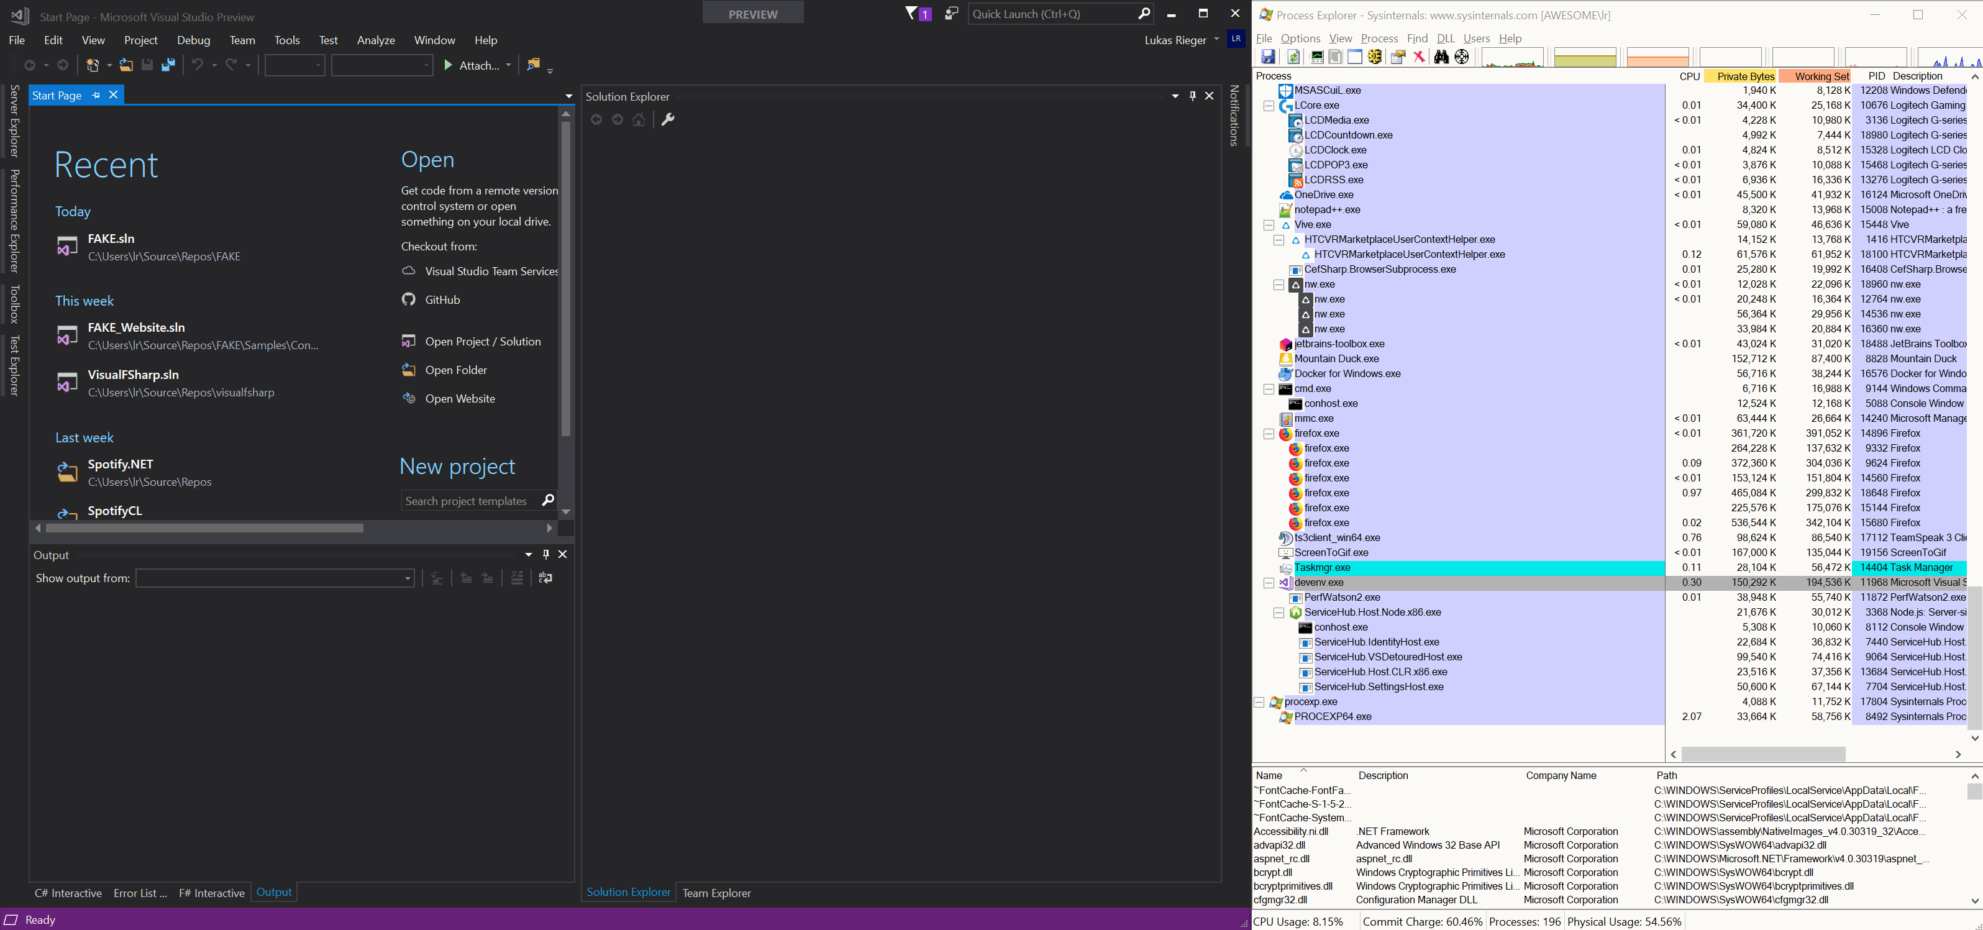
Task: Click Start Page vertical scrollbar thumb
Action: [566, 279]
